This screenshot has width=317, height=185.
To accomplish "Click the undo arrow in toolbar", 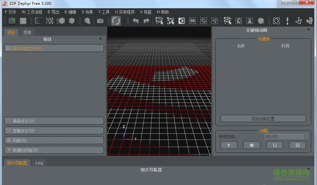I will (136, 21).
